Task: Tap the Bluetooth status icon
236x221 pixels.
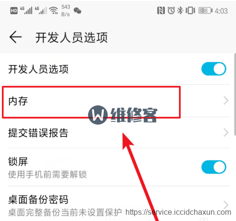Action: 180,11
